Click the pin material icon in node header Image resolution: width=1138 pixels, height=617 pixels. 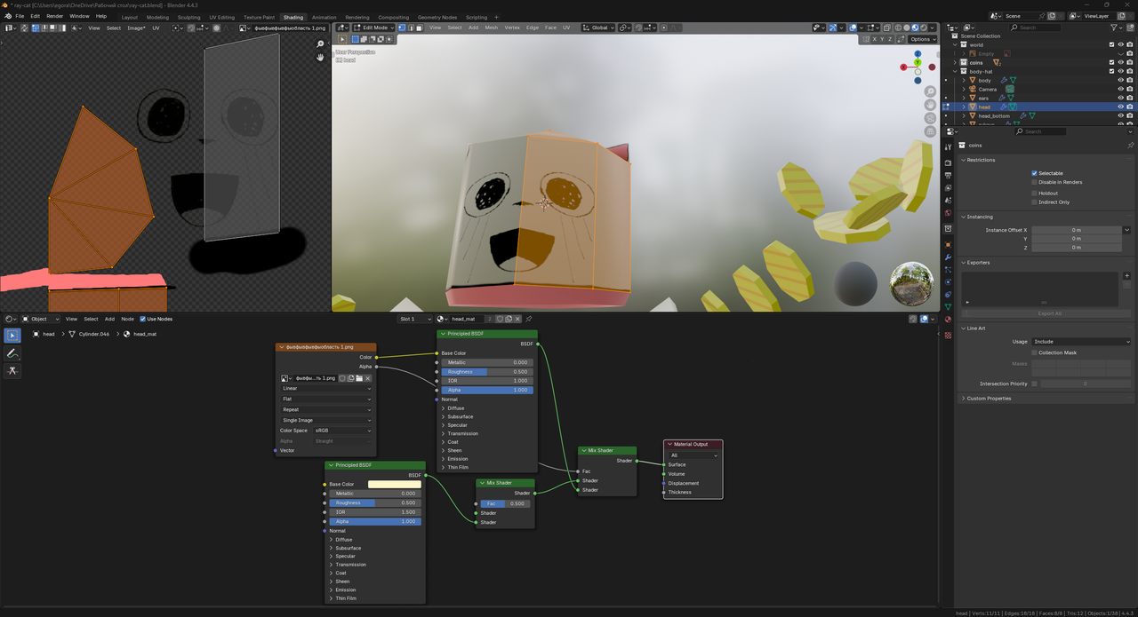529,319
